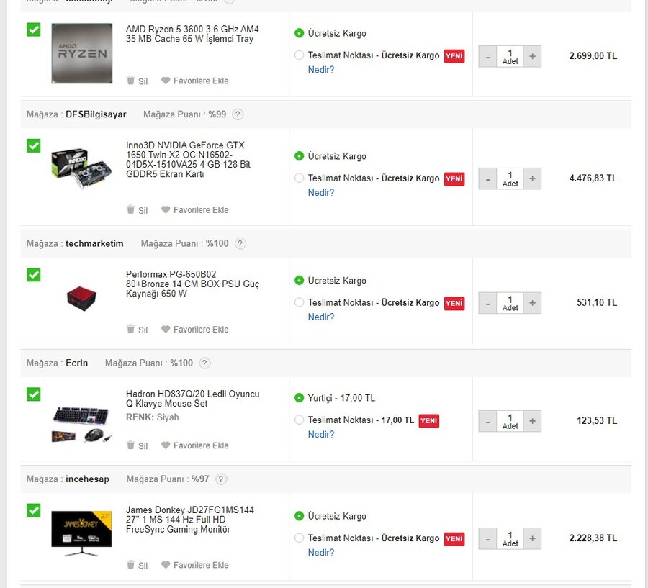Click heart icon for Inno3D GeForce GTX 1650
The width and height of the screenshot is (648, 588).
[166, 210]
